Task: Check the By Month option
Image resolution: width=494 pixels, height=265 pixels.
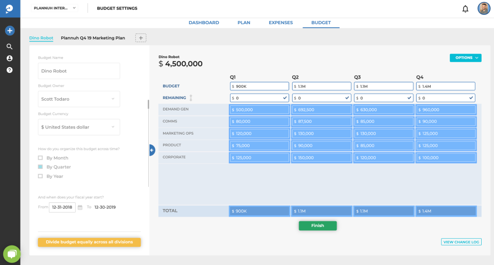Action: (40, 158)
